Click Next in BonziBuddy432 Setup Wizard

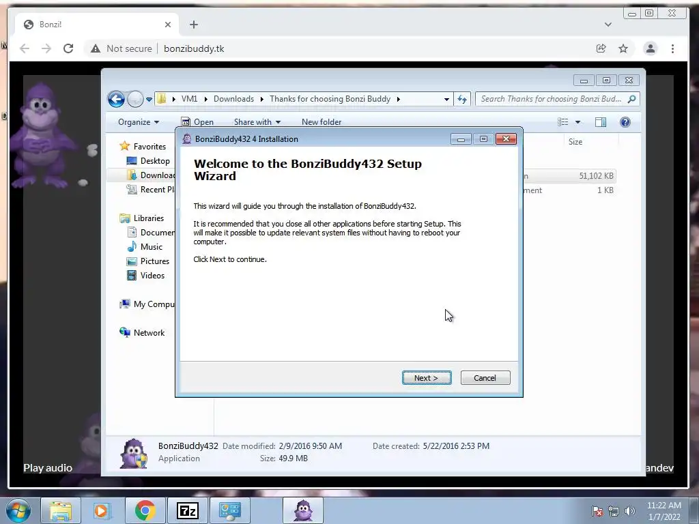[427, 378]
